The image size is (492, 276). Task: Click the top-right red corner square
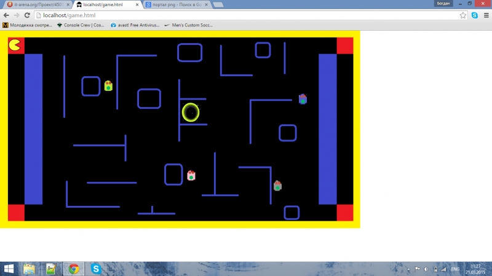click(345, 45)
